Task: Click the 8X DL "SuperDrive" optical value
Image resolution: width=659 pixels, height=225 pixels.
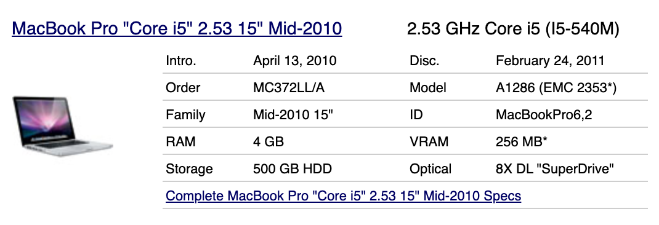Action: click(555, 168)
